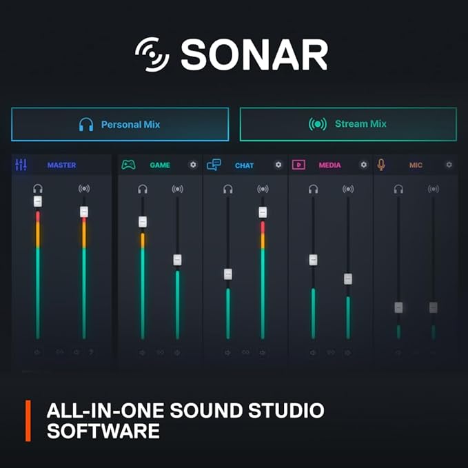This screenshot has height=468, width=468.
Task: Click the SONAR title text
Action: (x=254, y=54)
